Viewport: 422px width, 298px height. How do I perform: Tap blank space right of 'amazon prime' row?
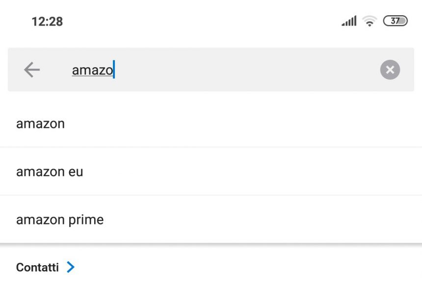[261, 220]
